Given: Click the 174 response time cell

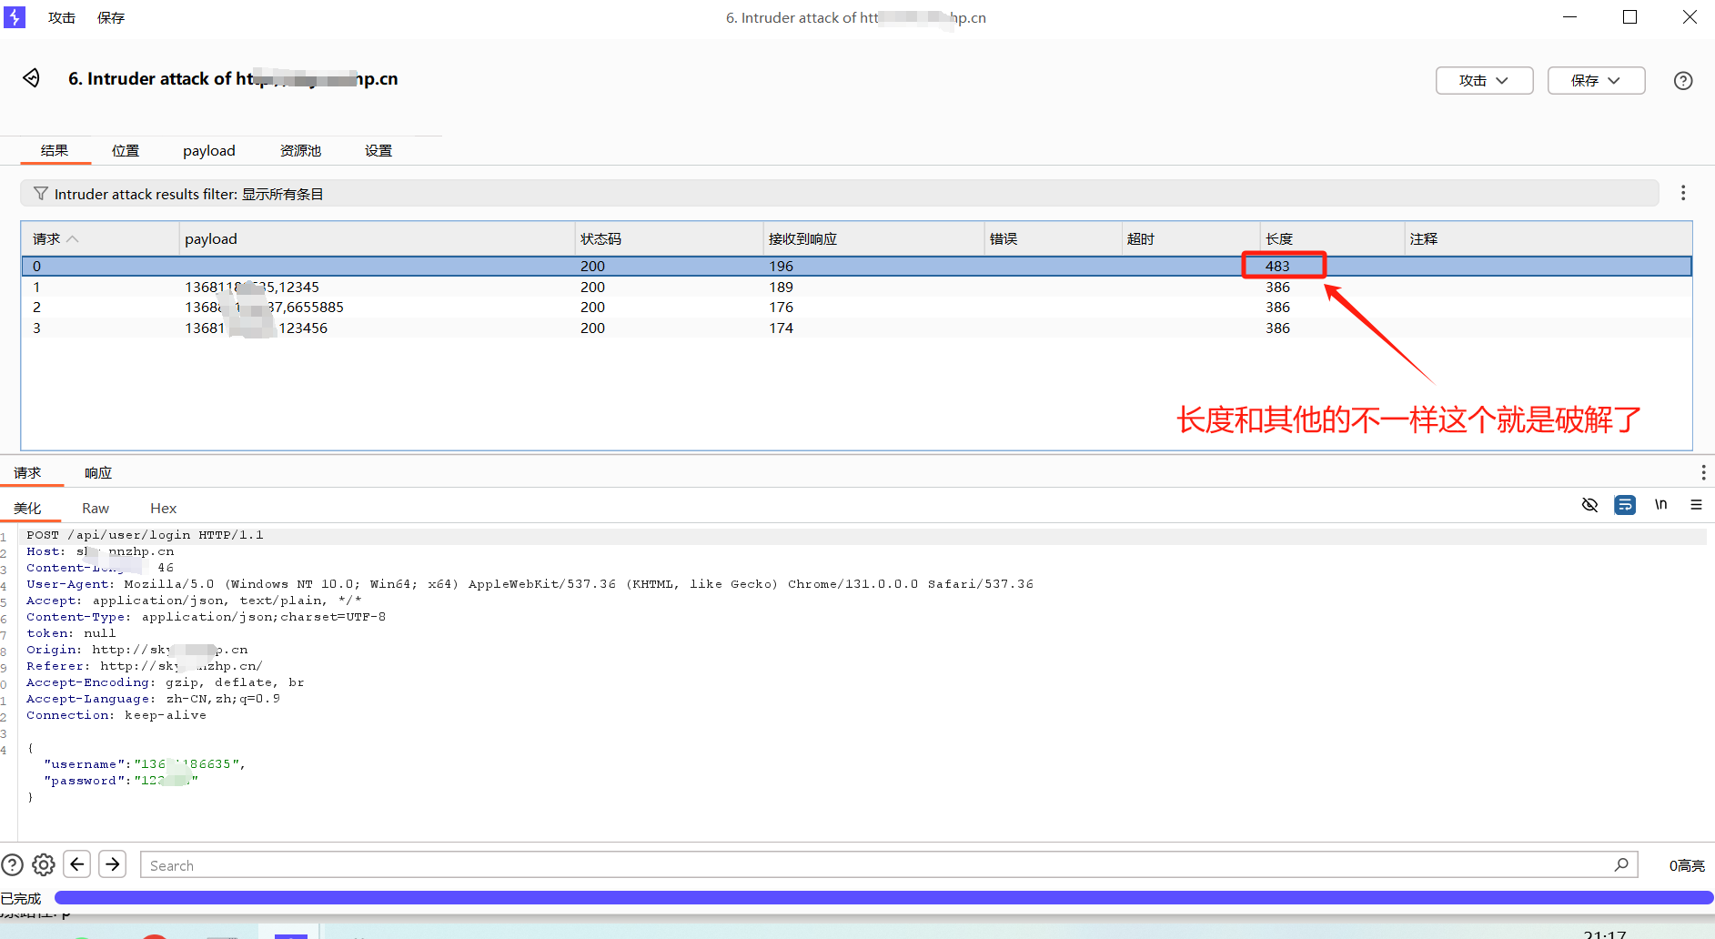Looking at the screenshot, I should point(781,328).
